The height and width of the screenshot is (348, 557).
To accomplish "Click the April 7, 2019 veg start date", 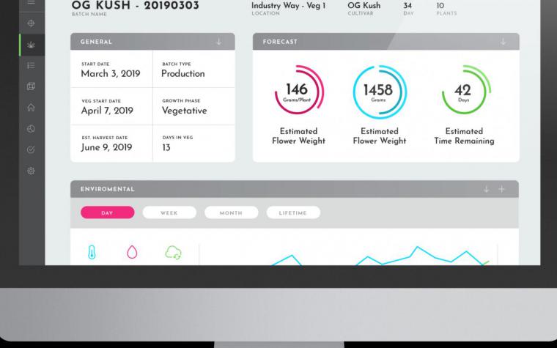I will (x=107, y=111).
